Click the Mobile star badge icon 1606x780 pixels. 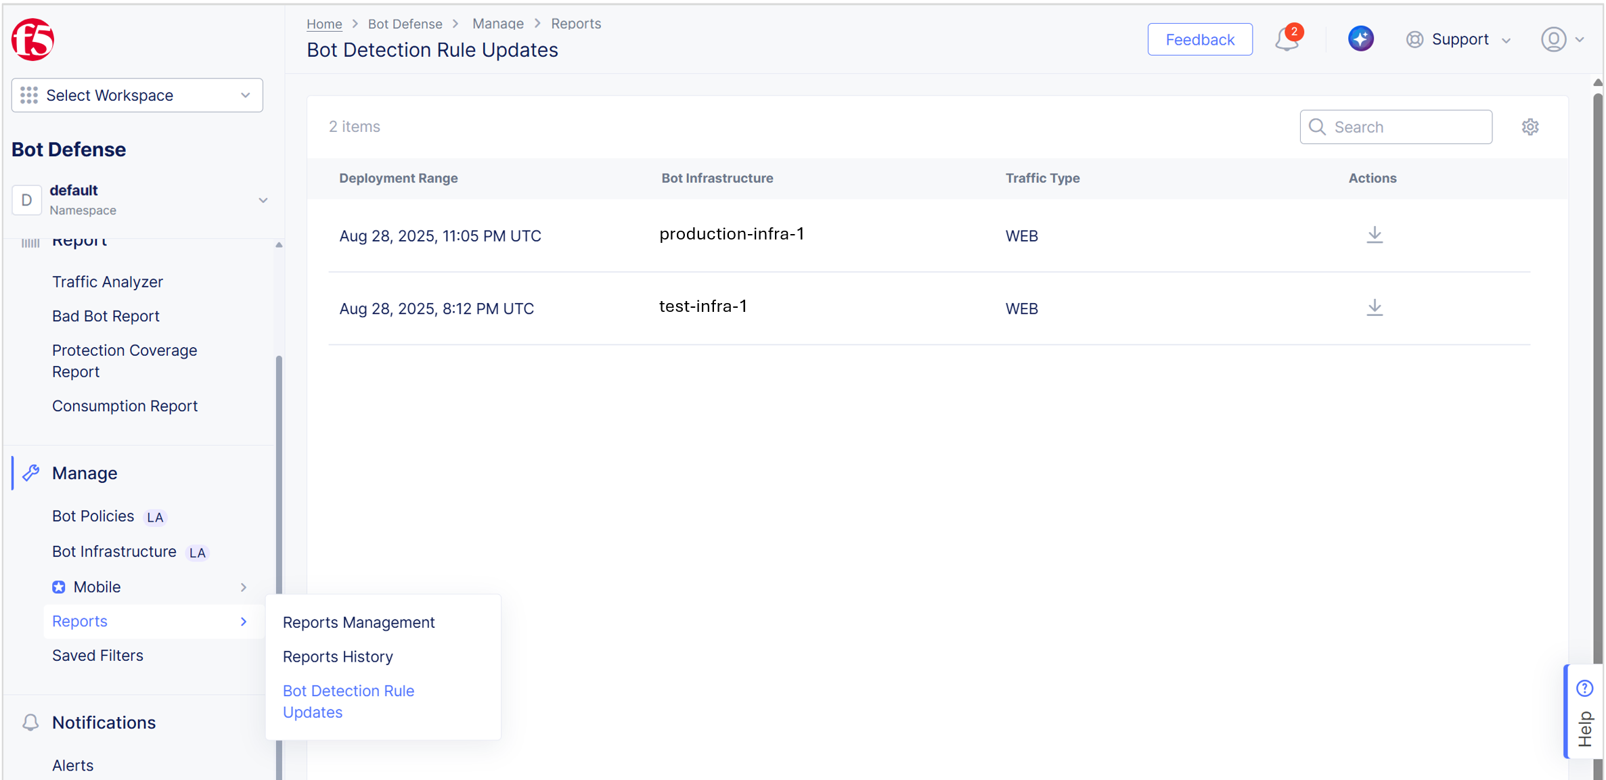point(58,587)
